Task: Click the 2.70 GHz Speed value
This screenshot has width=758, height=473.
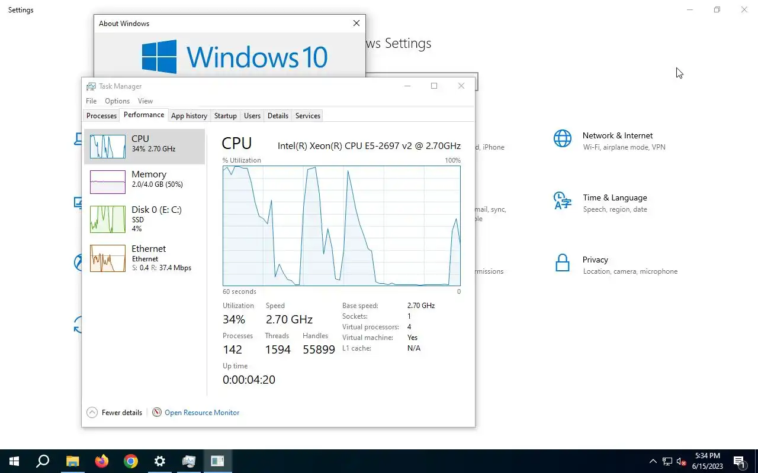Action: [289, 319]
